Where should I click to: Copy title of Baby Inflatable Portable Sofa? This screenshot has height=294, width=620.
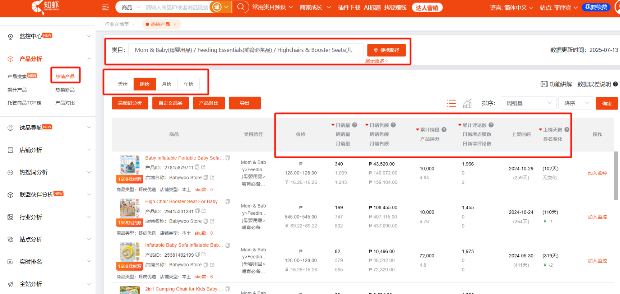[x=227, y=158]
